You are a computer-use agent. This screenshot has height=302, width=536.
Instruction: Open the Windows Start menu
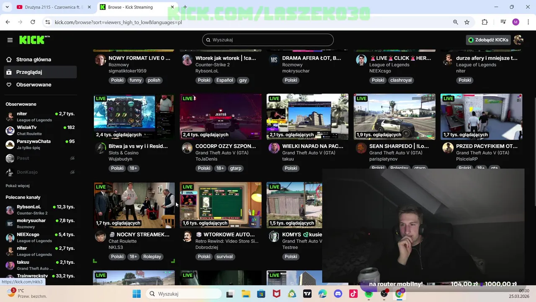pos(137,294)
